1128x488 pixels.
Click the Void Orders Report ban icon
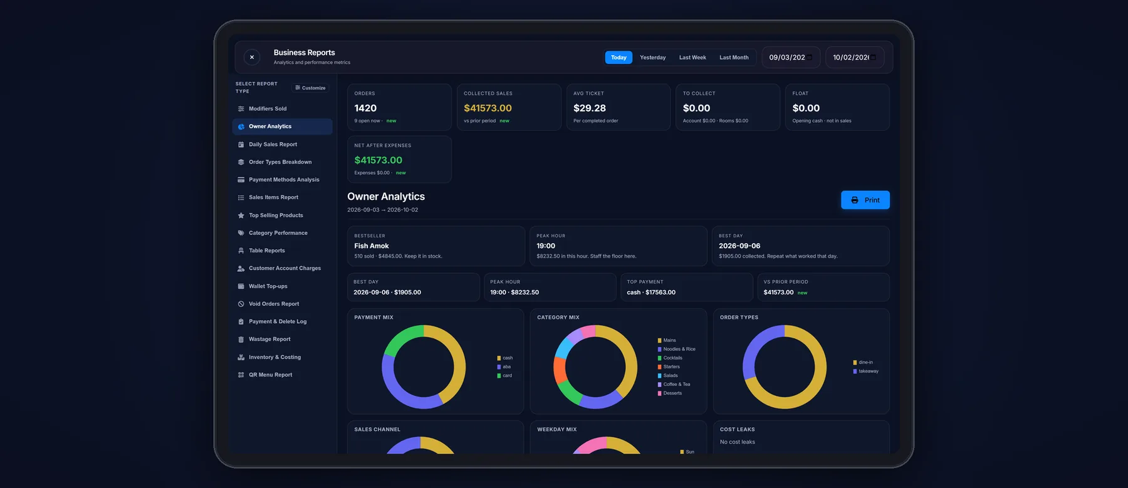[x=241, y=304]
